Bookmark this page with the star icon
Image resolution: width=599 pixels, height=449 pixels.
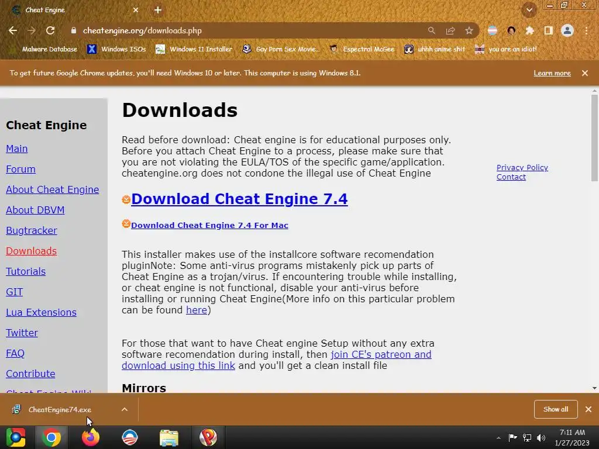coord(469,30)
